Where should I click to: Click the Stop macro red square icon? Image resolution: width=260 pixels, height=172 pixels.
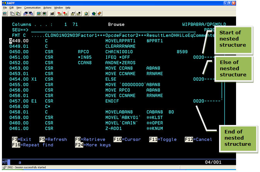tap(65, 13)
